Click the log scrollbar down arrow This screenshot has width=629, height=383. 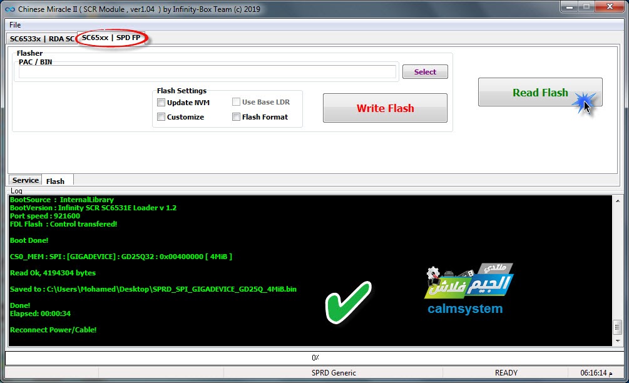pos(618,341)
